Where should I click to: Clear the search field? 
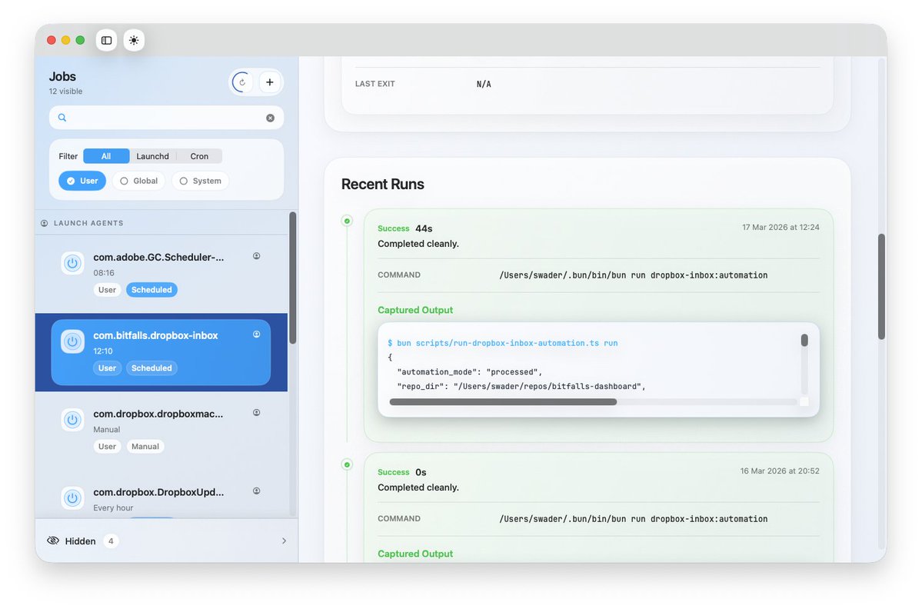271,118
